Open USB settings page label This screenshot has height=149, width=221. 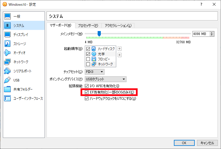16,80
